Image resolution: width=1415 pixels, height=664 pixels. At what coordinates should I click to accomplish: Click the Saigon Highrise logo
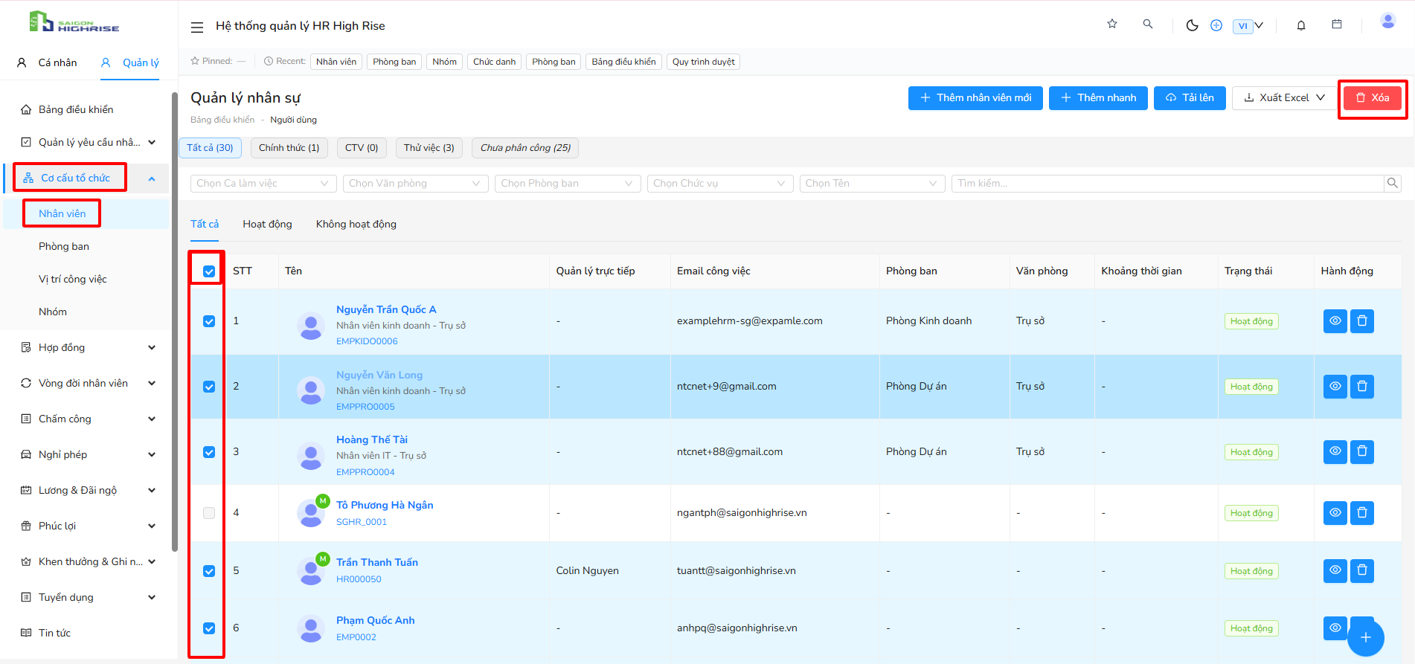(x=74, y=22)
